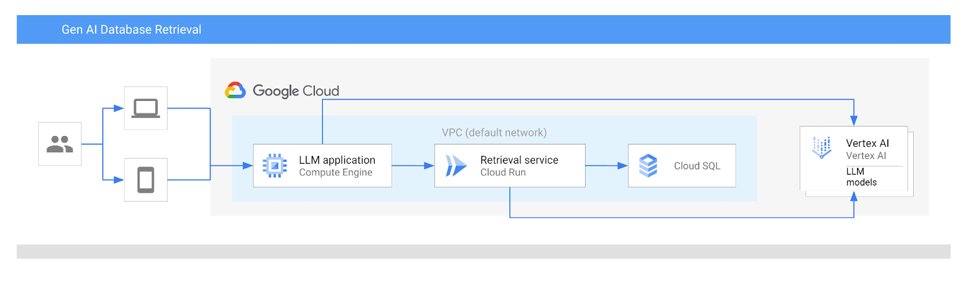The width and height of the screenshot is (967, 304).
Task: Click the "Compute Engine" subtitle text
Action: 335,173
